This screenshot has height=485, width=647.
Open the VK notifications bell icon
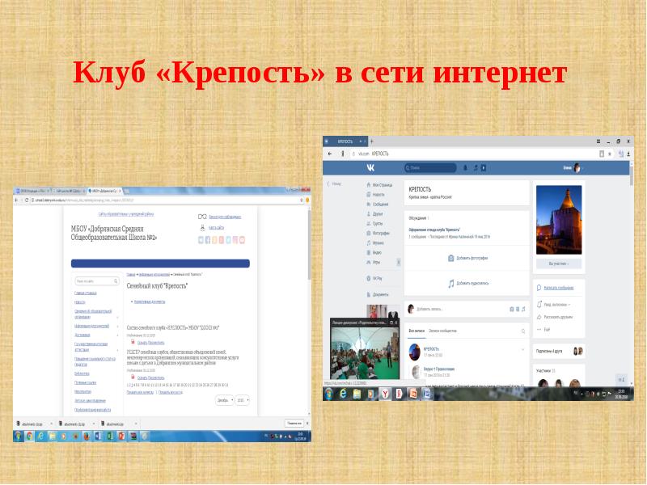(466, 168)
